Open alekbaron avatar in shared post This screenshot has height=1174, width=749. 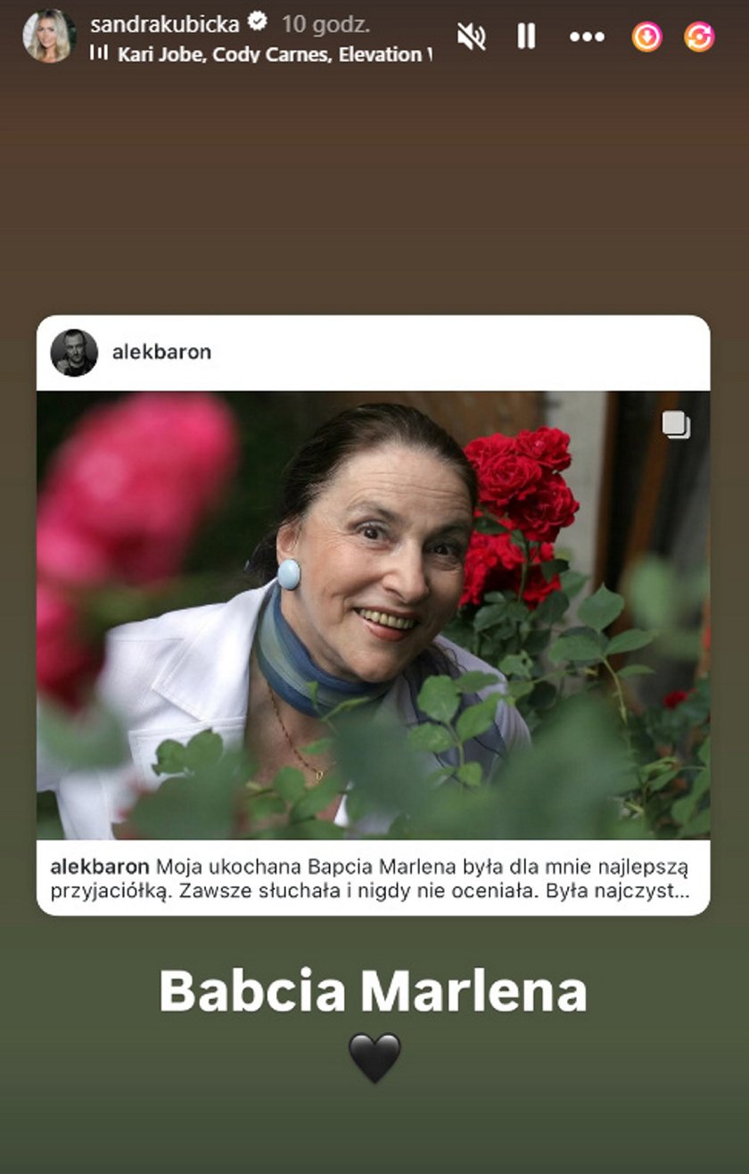(74, 353)
